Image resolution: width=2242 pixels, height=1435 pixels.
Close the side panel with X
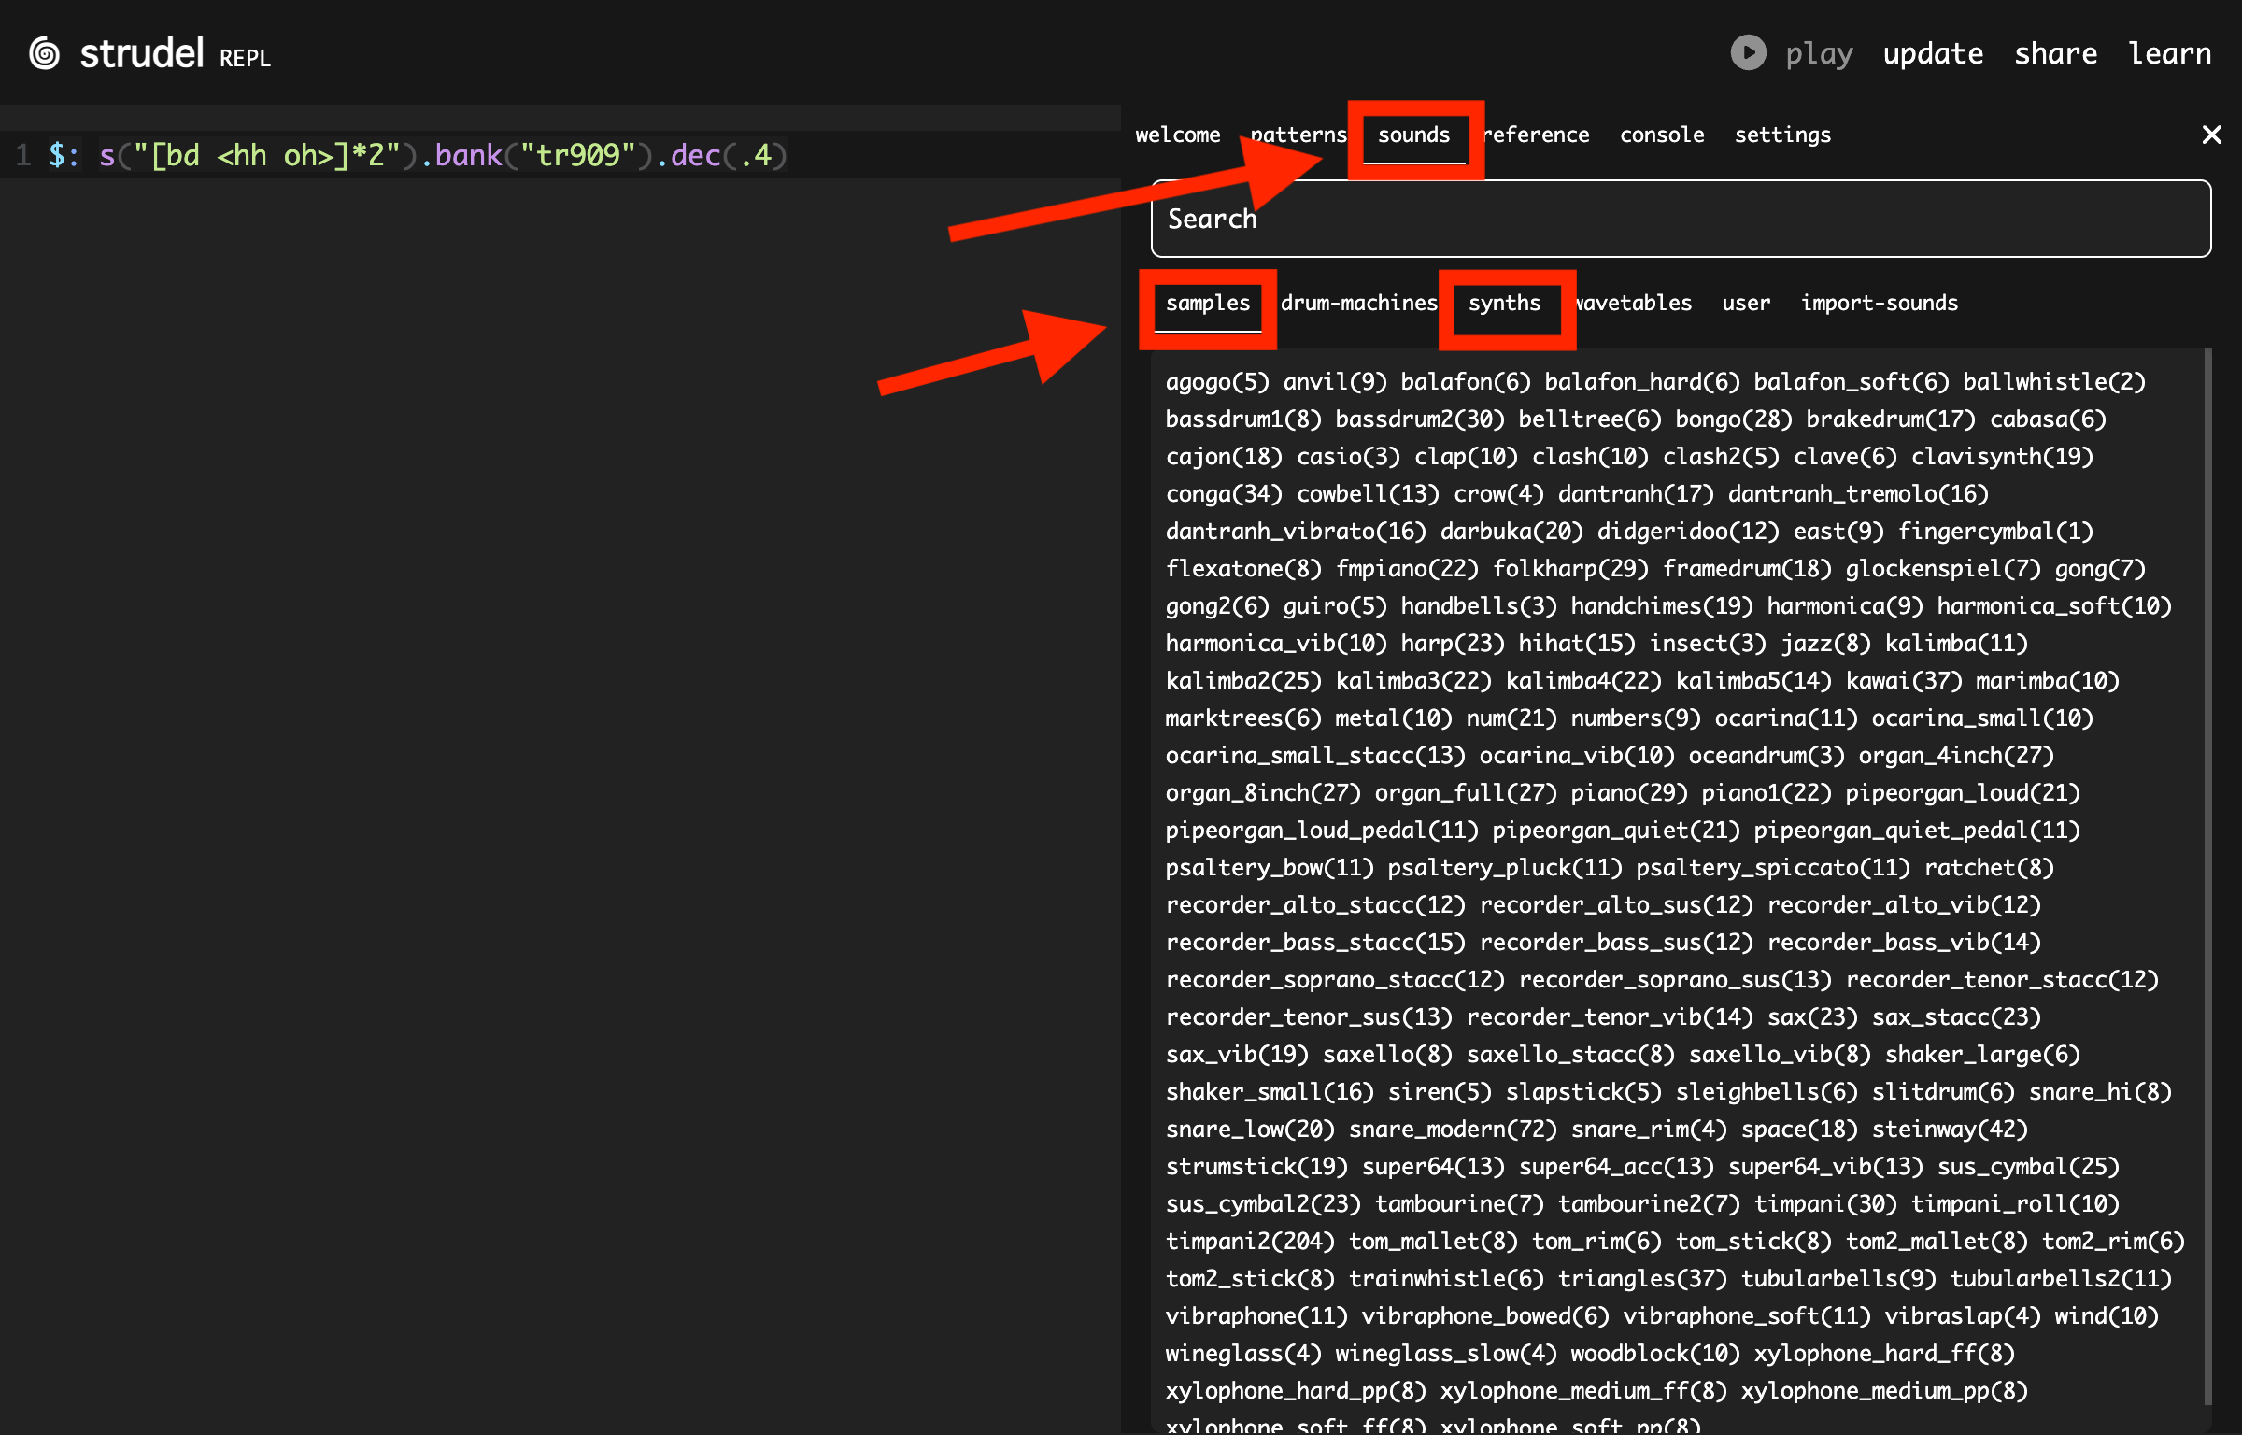[2210, 135]
